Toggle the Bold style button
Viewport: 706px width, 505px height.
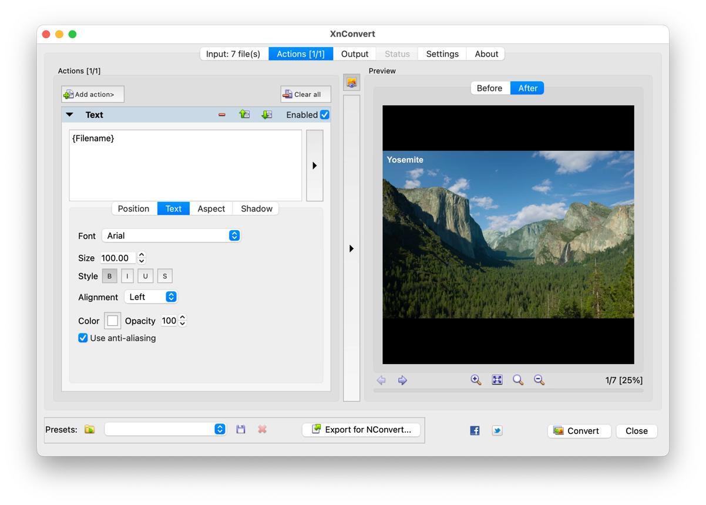(109, 276)
